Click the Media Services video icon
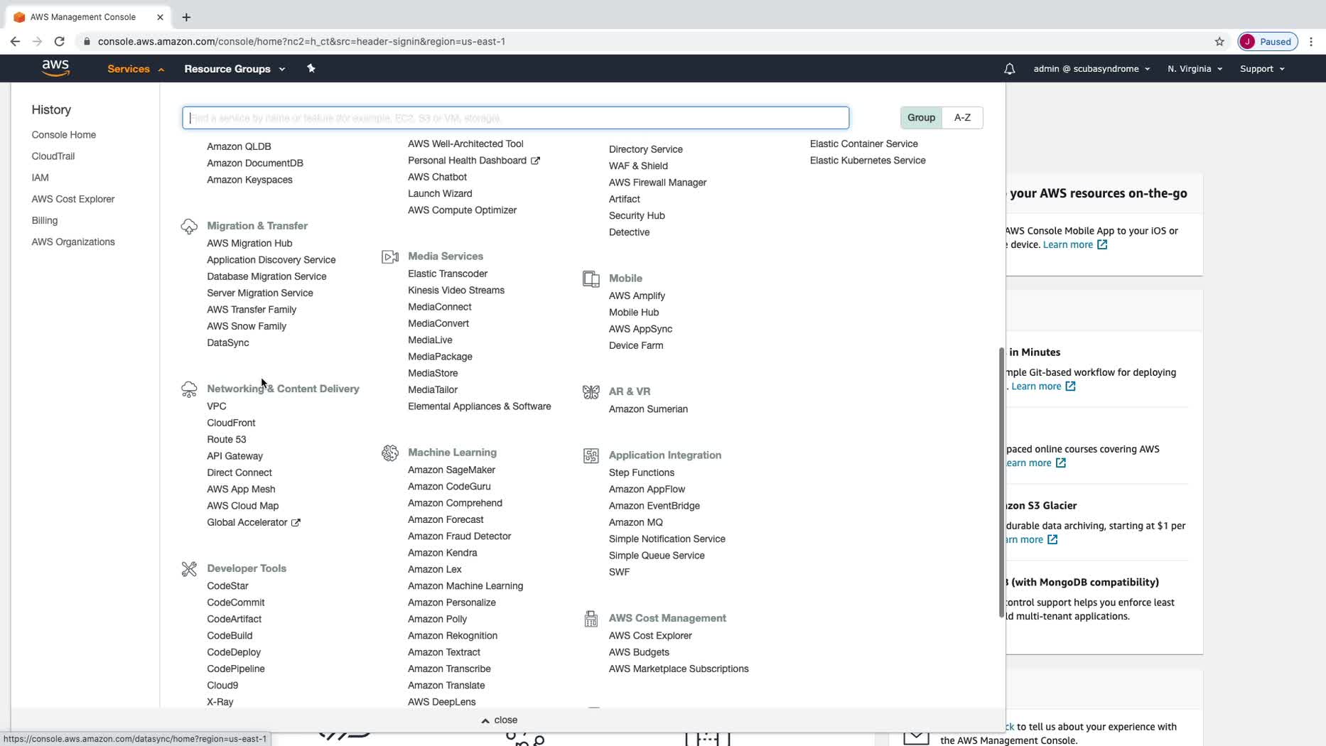1326x746 pixels. point(390,256)
